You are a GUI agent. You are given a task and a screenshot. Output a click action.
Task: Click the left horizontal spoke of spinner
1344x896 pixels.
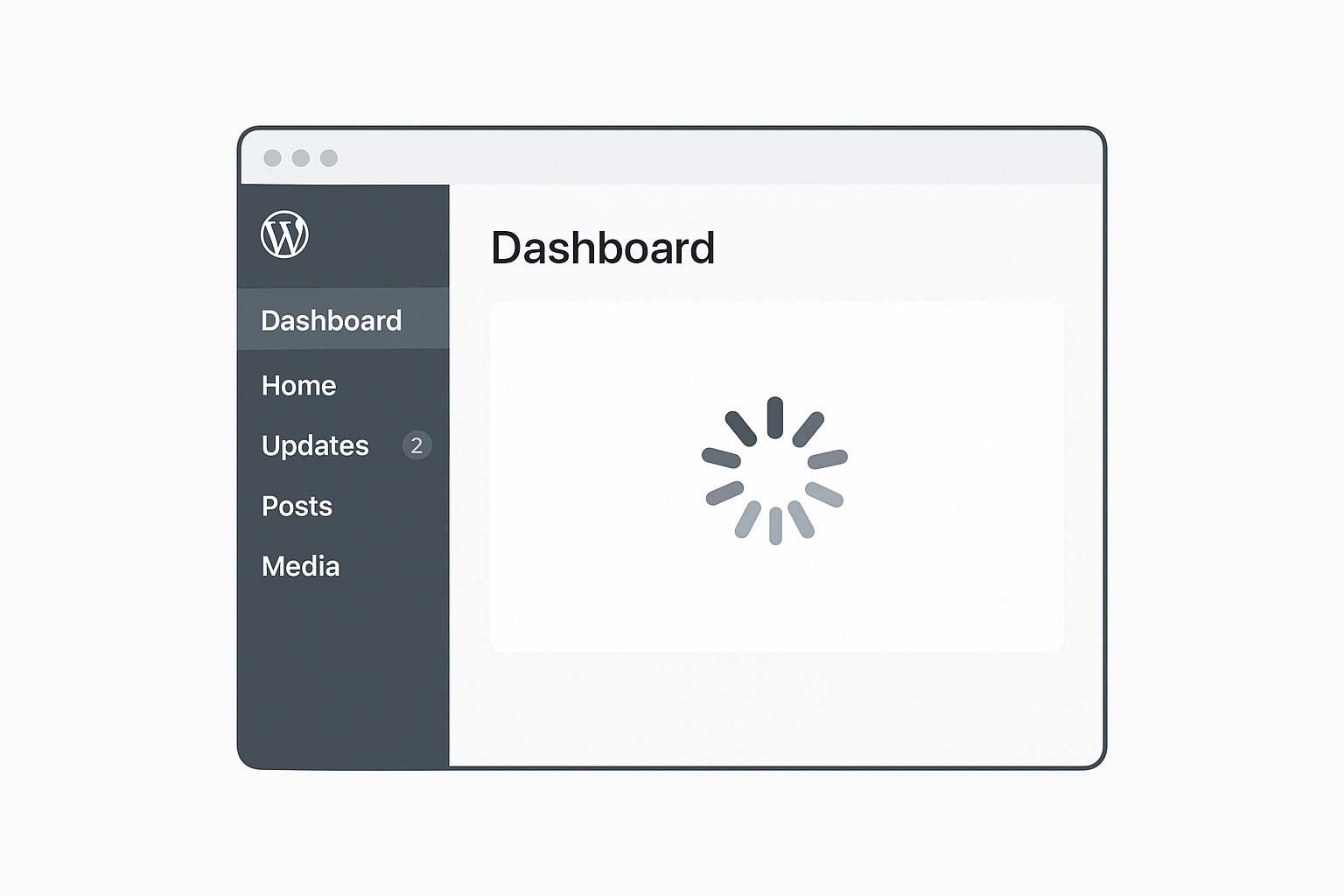tap(722, 457)
